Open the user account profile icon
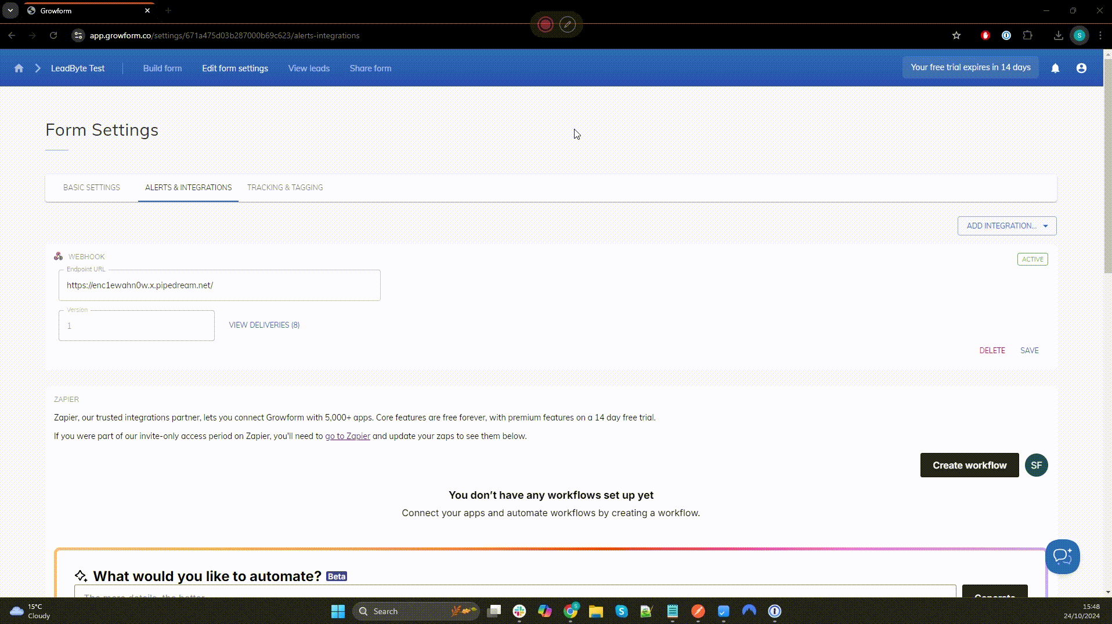Screen dimensions: 1112x624 1081,68
